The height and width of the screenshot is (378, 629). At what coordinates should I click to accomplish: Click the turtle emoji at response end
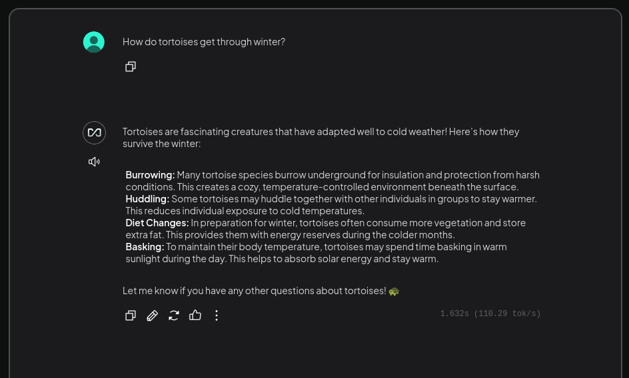pyautogui.click(x=394, y=291)
